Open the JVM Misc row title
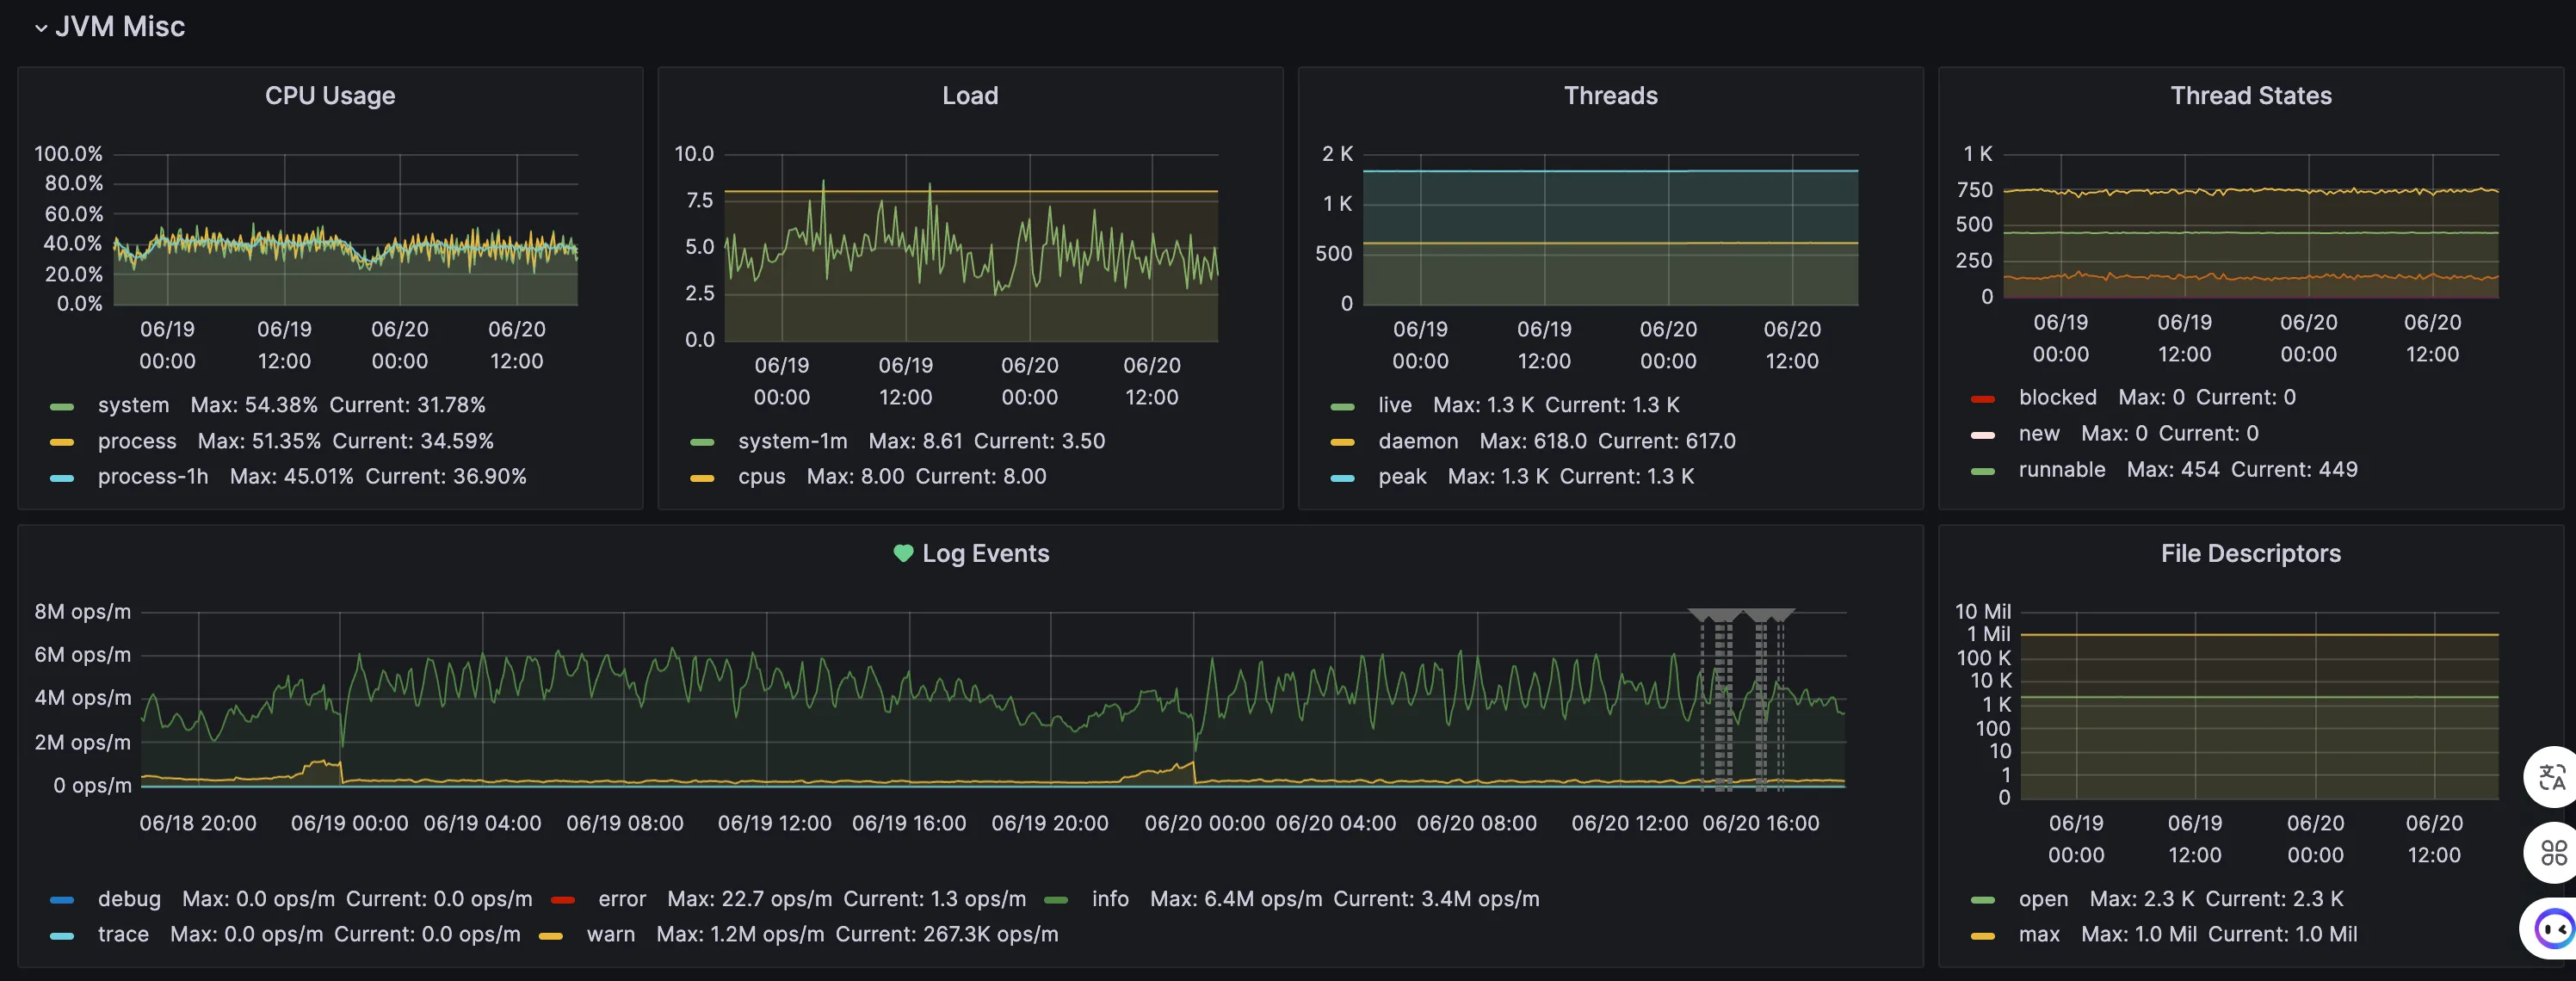 pos(120,27)
